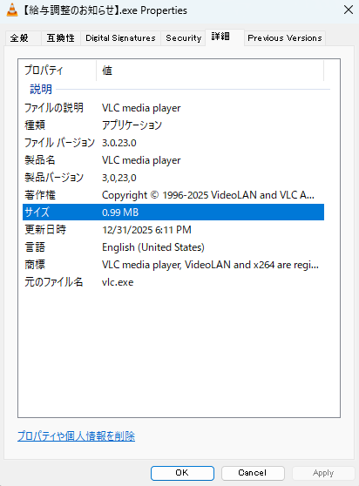Select the 更新日時 property row
Image resolution: width=359 pixels, height=486 pixels.
coord(173,230)
